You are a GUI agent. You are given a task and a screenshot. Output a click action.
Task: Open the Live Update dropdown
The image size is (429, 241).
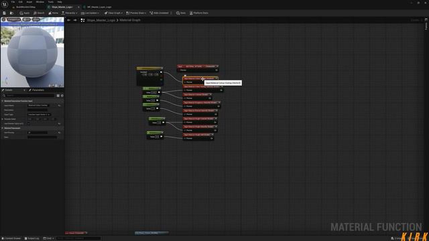pos(90,13)
